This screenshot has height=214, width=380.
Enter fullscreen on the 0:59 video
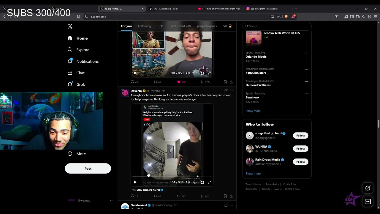tap(209, 73)
